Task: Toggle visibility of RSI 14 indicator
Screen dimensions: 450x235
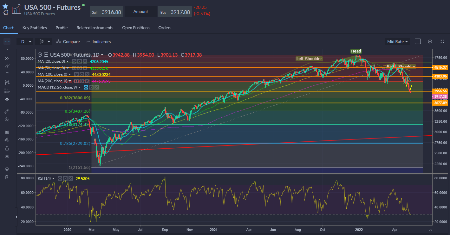Action: (60, 178)
